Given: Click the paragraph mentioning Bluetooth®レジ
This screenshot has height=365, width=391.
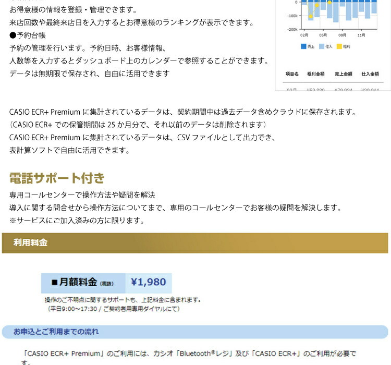Looking at the screenshot, I should (x=189, y=358).
